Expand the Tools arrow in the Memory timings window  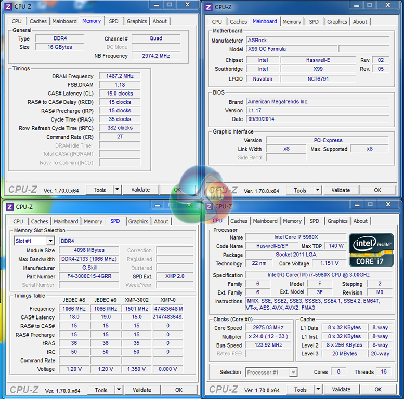point(117,190)
